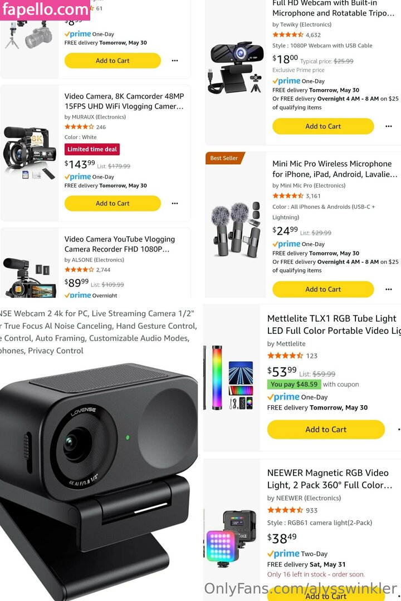Add Tewiky Full HD webcam to cart
Screen dimensions: 401x601
323,126
